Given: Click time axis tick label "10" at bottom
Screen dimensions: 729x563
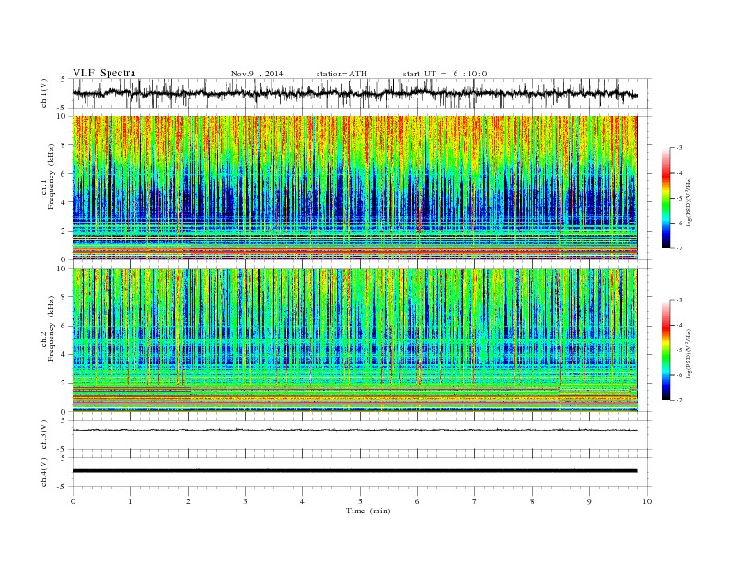Looking at the screenshot, I should 648,501.
